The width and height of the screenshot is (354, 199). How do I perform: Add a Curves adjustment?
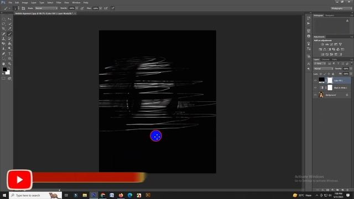331,44
